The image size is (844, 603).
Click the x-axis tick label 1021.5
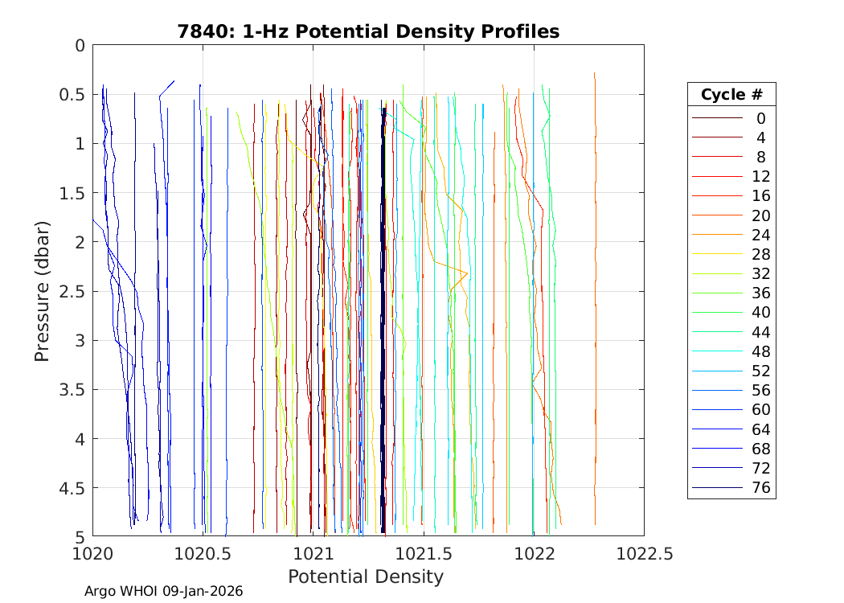424,554
